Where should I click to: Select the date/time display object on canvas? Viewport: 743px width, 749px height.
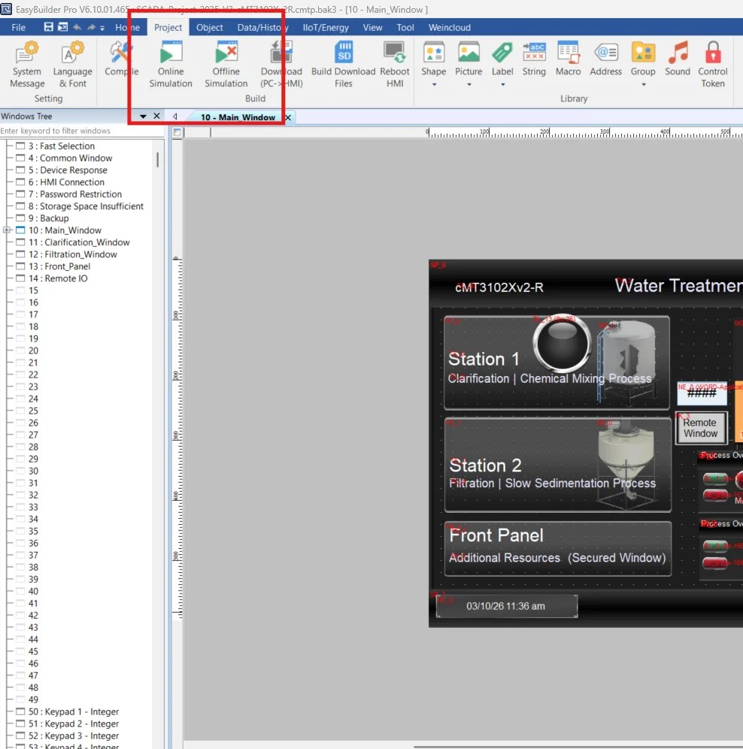point(506,606)
